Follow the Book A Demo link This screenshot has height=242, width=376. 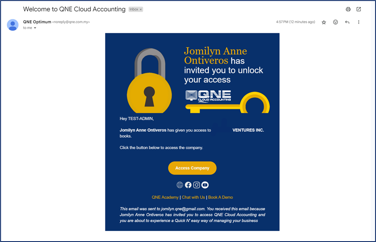pos(220,197)
